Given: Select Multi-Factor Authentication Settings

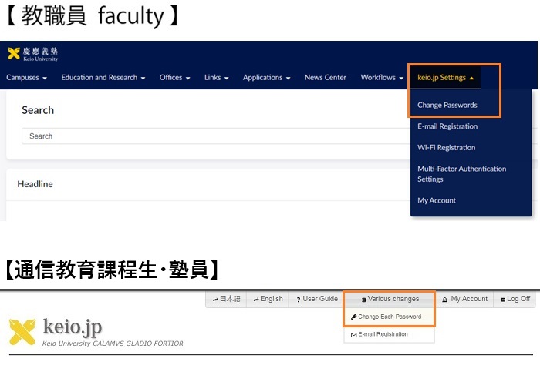Looking at the screenshot, I should [x=461, y=174].
